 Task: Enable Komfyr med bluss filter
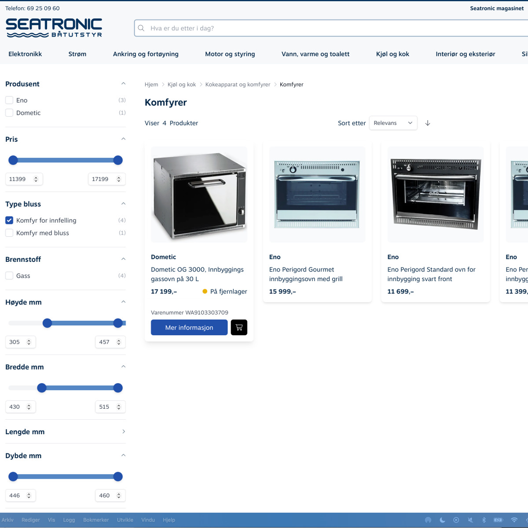point(9,233)
